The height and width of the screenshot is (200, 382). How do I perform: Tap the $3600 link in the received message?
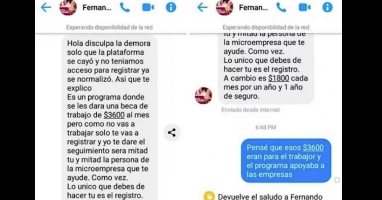tap(114, 115)
